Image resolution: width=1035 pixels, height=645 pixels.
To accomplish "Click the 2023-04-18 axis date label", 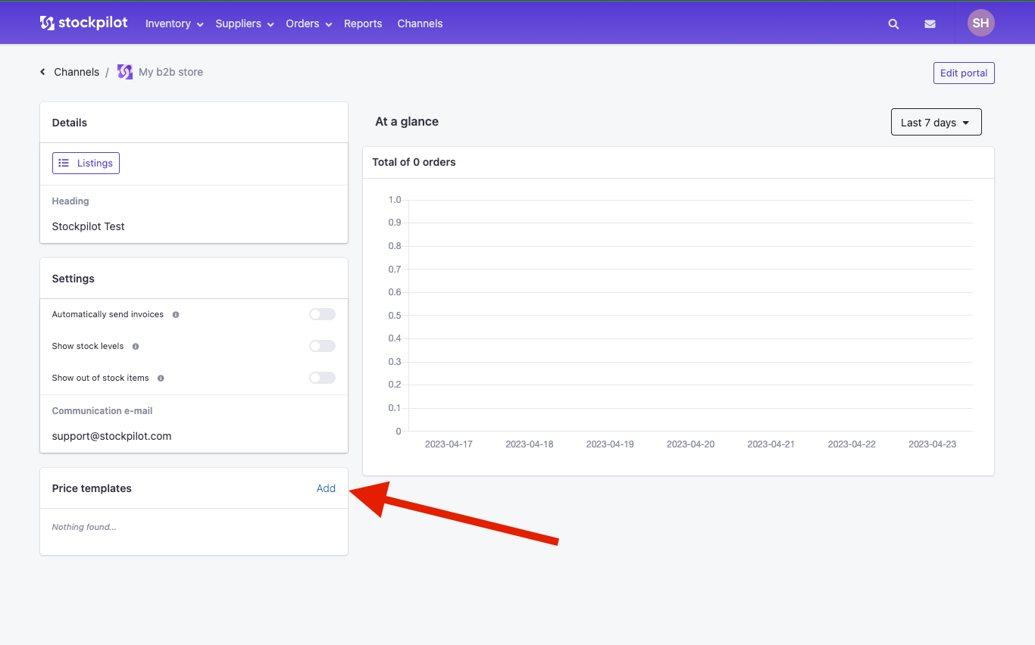I will [530, 444].
